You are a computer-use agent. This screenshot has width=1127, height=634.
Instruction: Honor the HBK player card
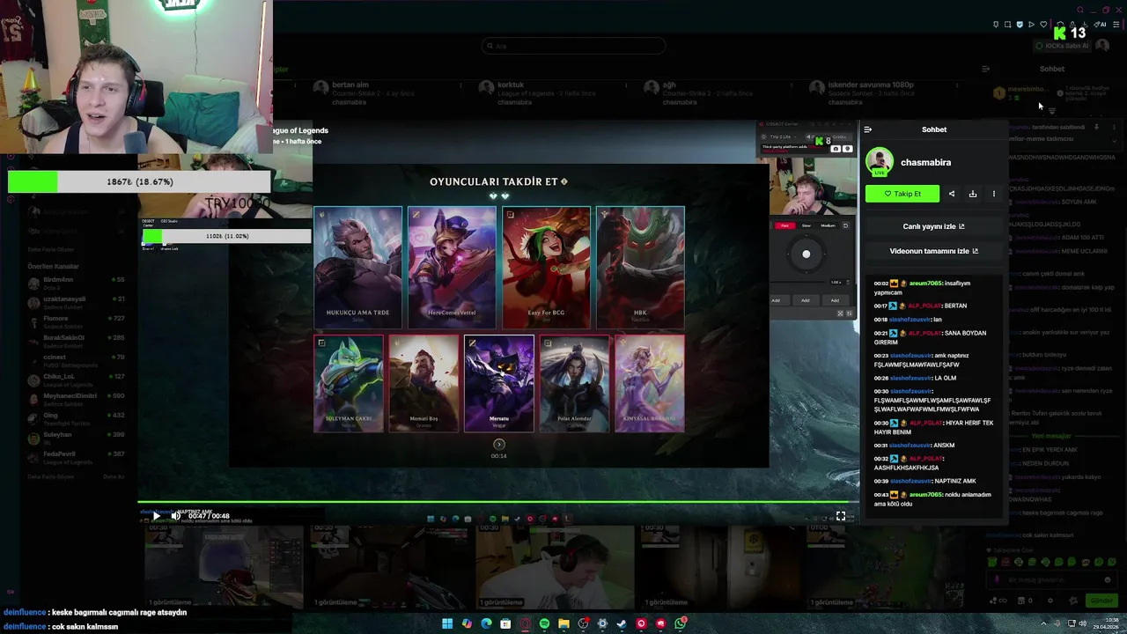640,267
